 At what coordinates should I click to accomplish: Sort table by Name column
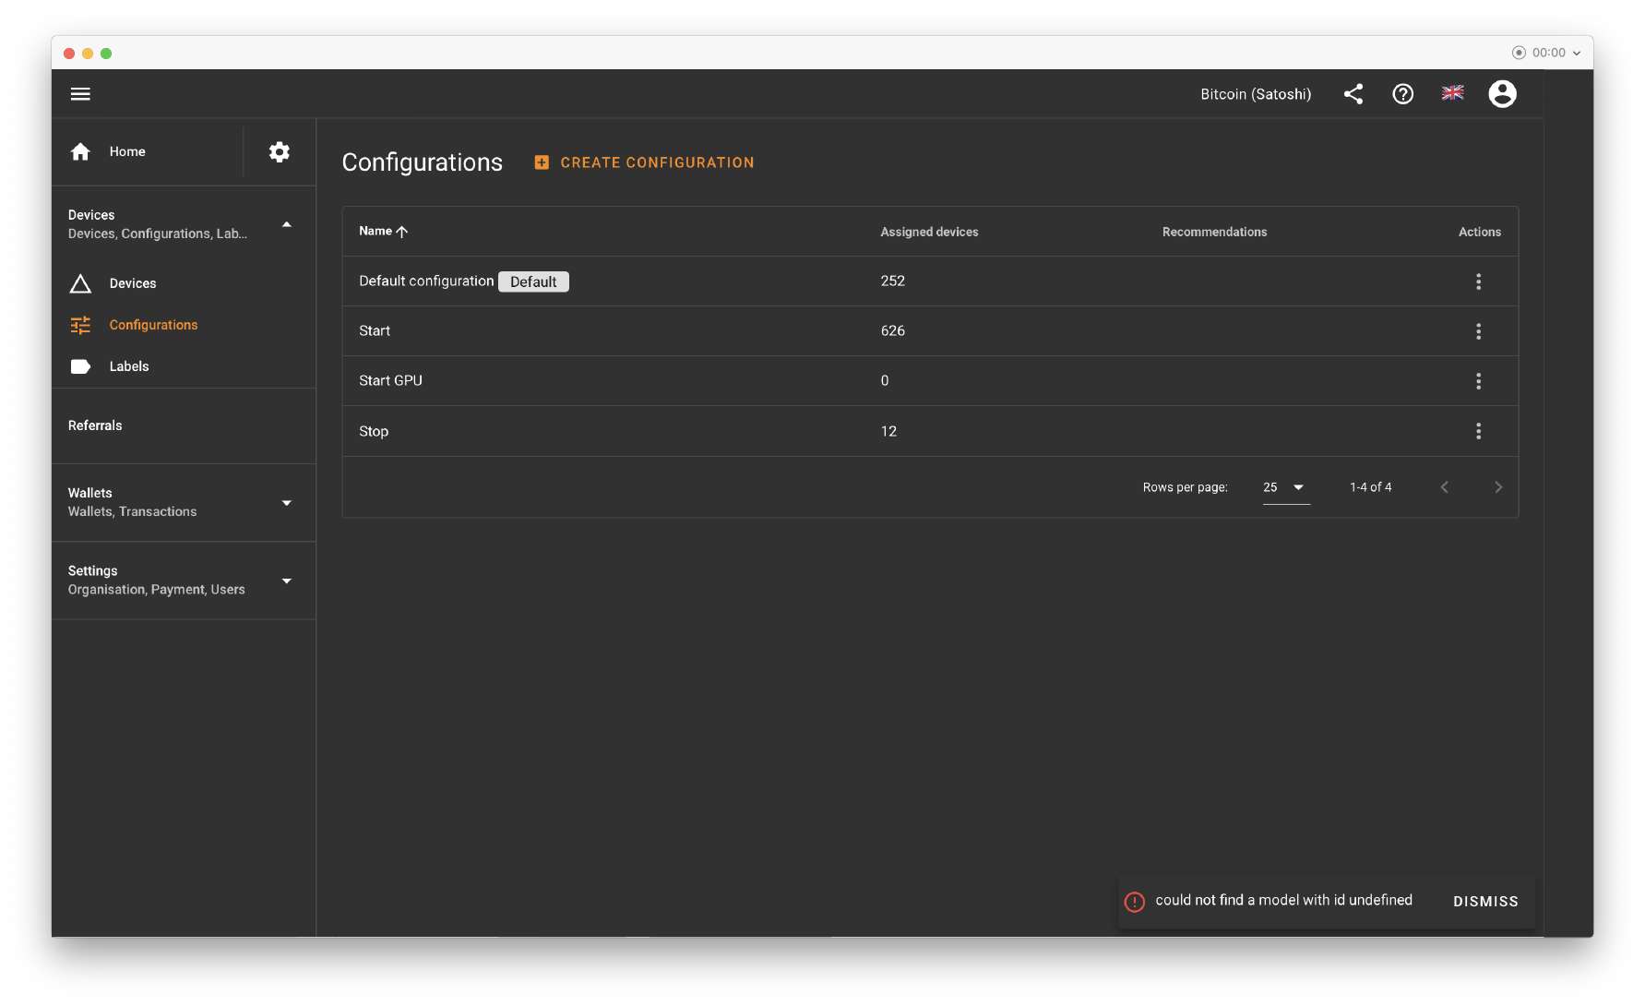[x=383, y=231]
